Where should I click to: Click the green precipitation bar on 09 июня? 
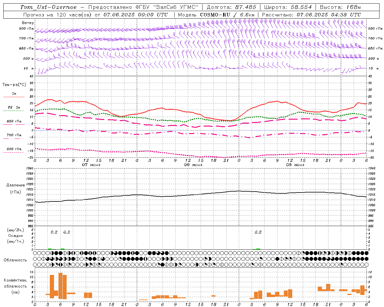258,249
